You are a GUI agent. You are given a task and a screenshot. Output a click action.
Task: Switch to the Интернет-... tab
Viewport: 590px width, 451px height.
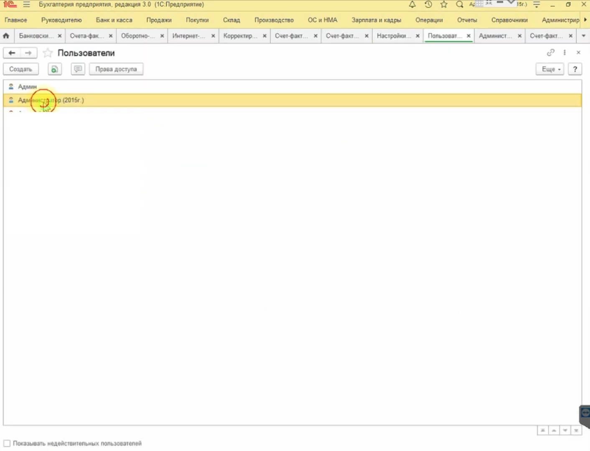[189, 36]
